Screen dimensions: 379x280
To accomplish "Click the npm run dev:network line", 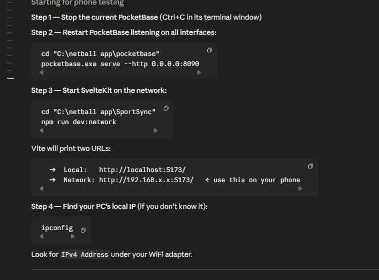I will (x=79, y=122).
